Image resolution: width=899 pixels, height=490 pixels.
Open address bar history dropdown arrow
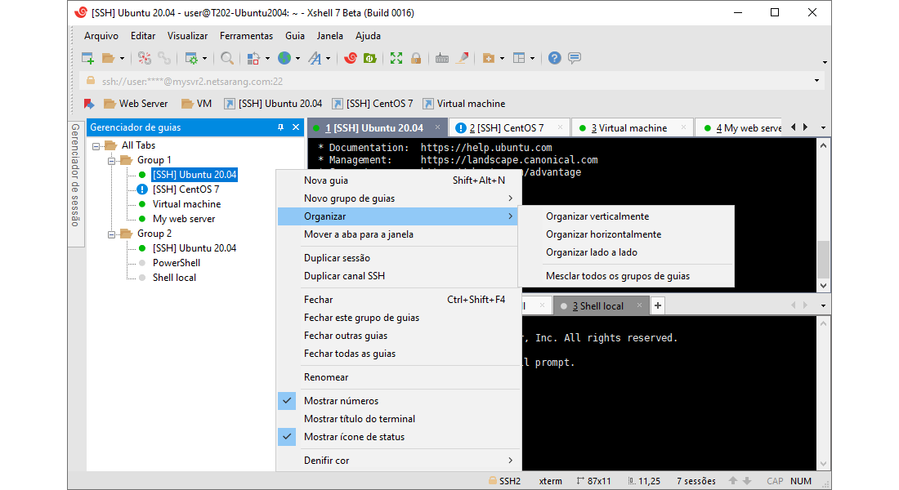click(x=817, y=81)
